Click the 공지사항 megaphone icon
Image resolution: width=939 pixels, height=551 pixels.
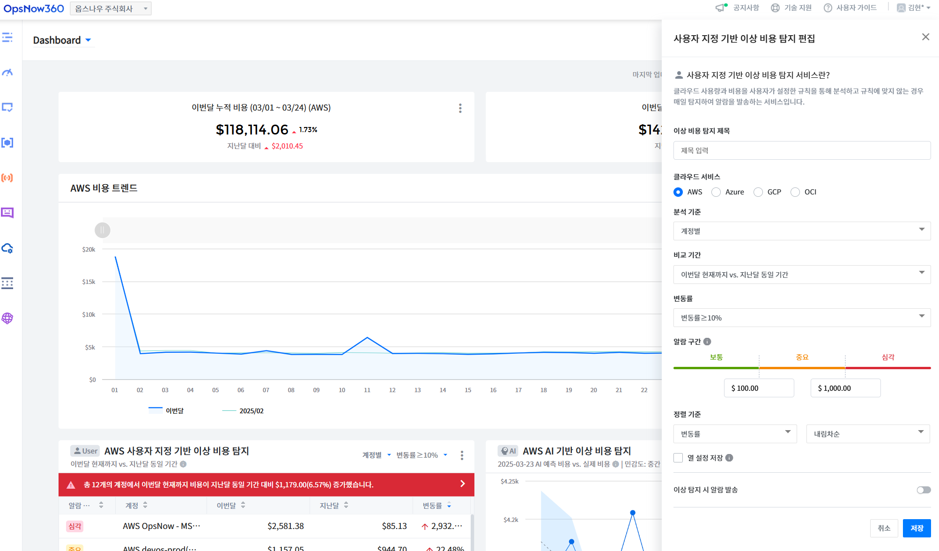721,7
